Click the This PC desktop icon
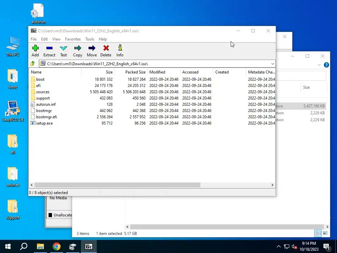Image resolution: width=337 pixels, height=253 pixels. pos(13,46)
